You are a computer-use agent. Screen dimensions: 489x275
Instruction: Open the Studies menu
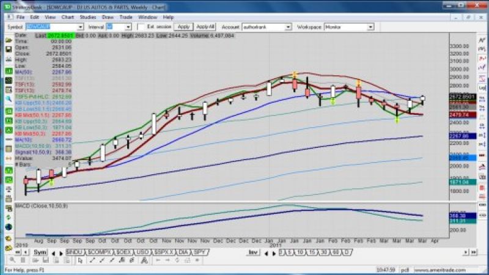click(88, 17)
